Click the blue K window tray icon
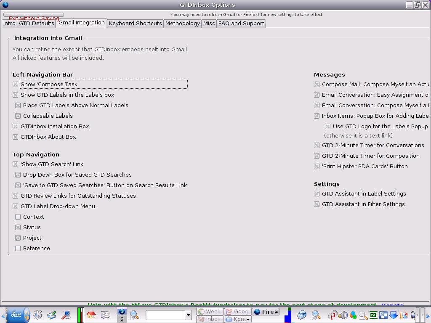This screenshot has height=323, width=431. [x=383, y=315]
